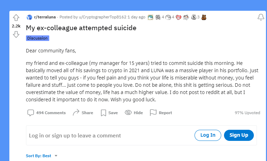Click the notification bell icon

[x=261, y=17]
